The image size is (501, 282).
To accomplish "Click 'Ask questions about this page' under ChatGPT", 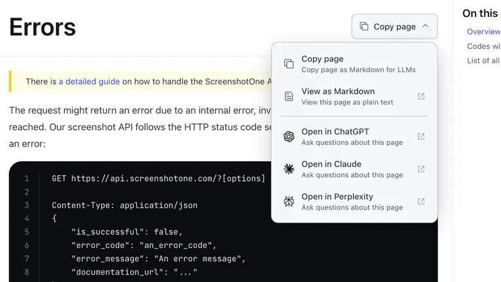I will [352, 142].
